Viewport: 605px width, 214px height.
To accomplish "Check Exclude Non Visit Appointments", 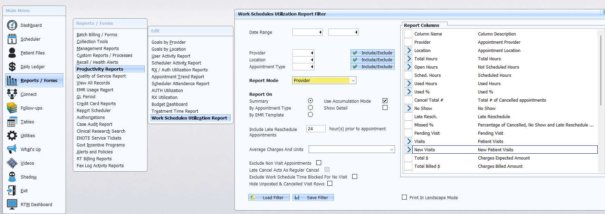I will coord(319,163).
